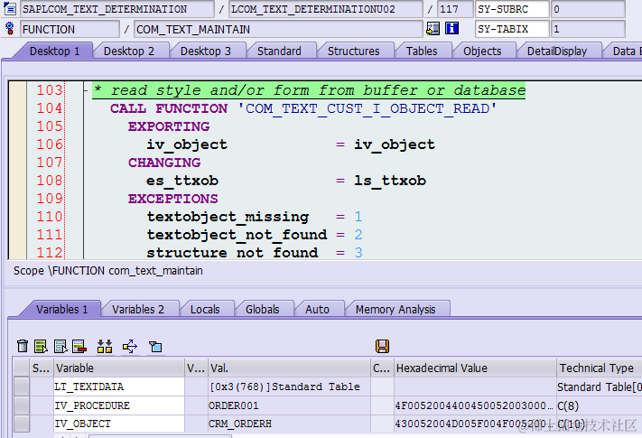This screenshot has height=438, width=642.
Task: Click the CRM_ORDERH value cell
Action: 289,424
